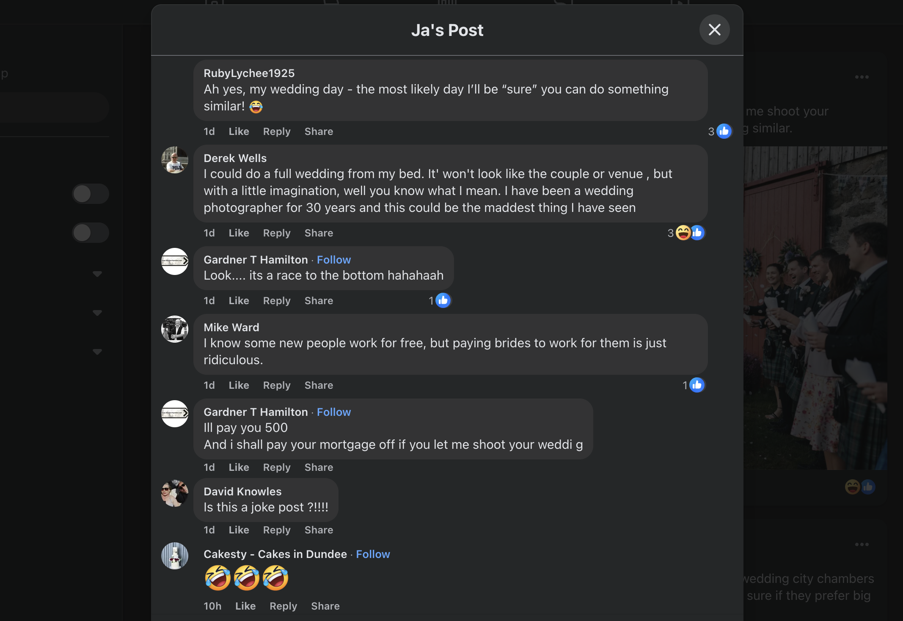Like David Knowles' comment
This screenshot has width=903, height=621.
[x=239, y=530]
